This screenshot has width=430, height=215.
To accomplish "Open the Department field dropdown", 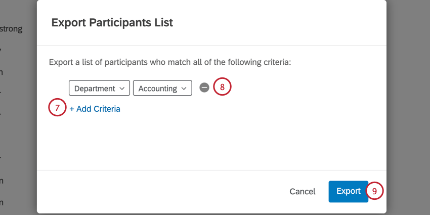I will [99, 88].
